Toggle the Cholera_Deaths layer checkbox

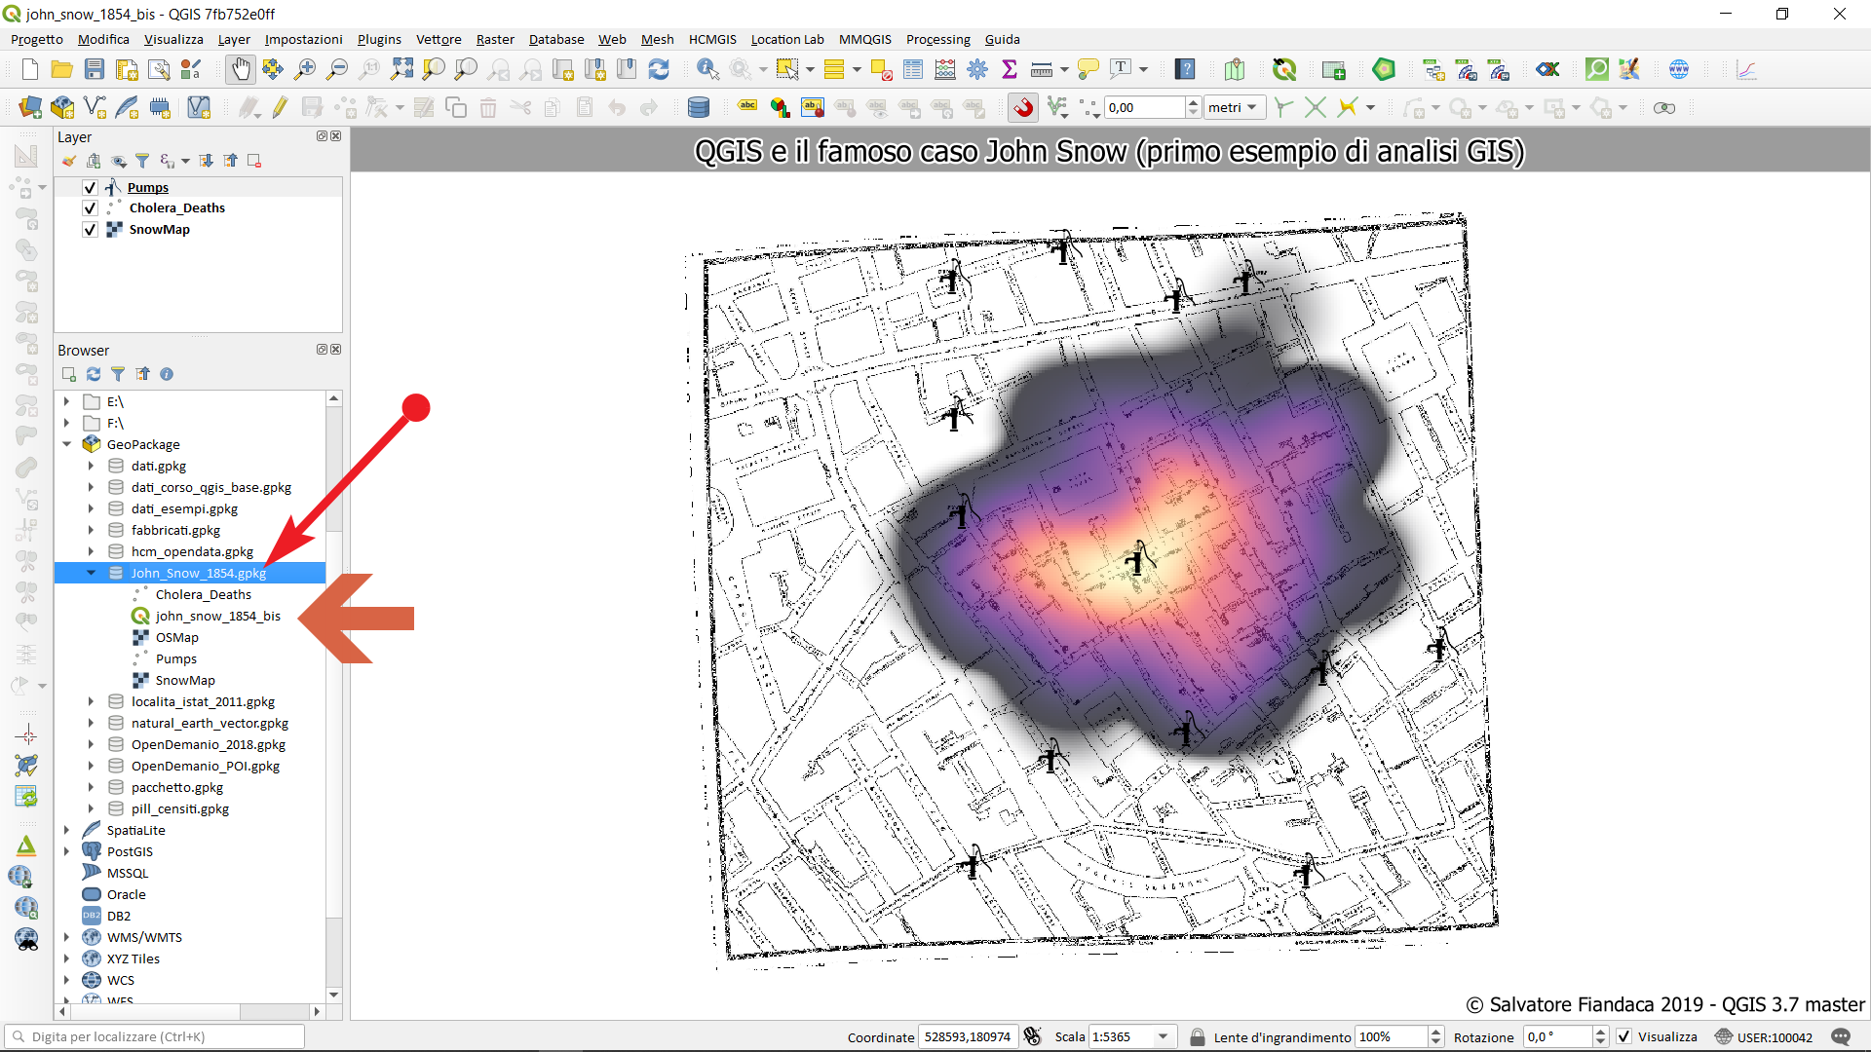(90, 207)
